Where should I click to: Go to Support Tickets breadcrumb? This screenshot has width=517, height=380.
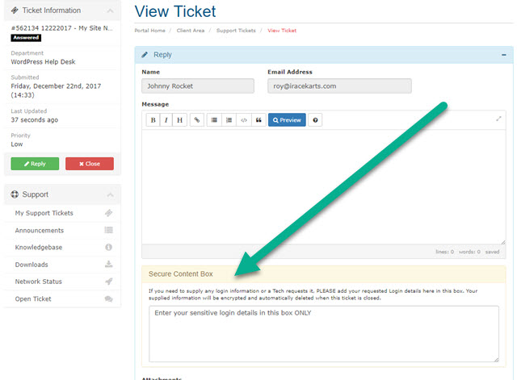(236, 31)
